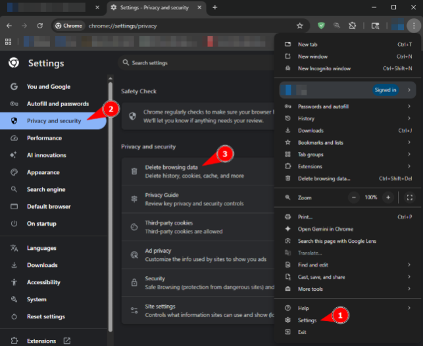Go back with the back arrow

point(9,26)
